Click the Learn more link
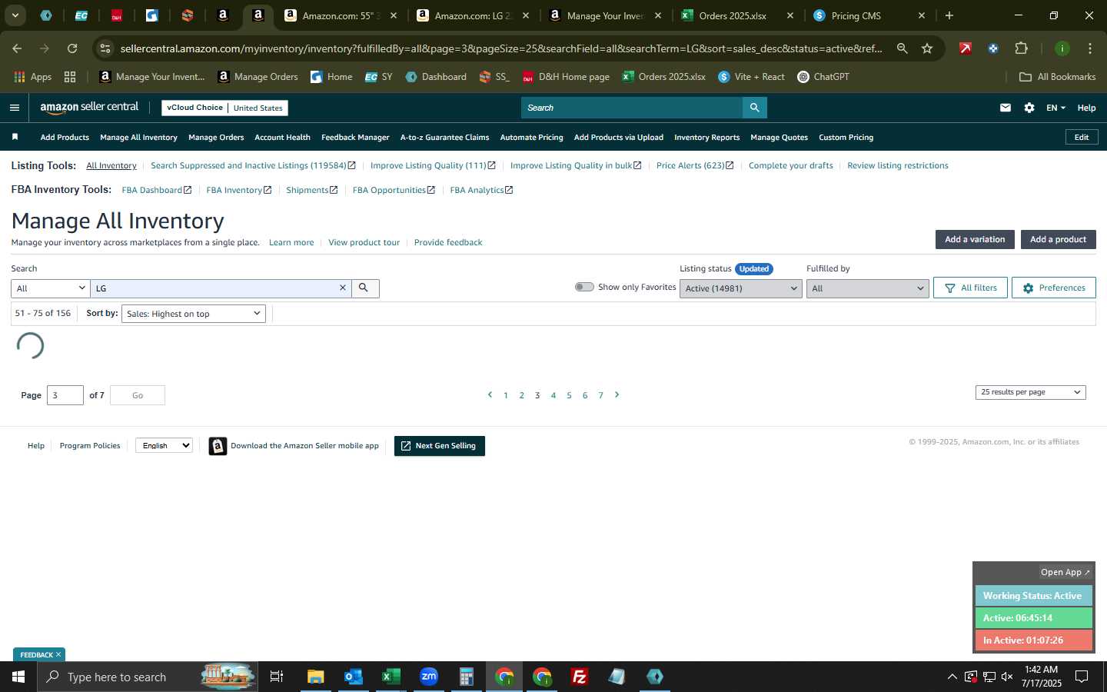This screenshot has height=692, width=1107. point(291,242)
